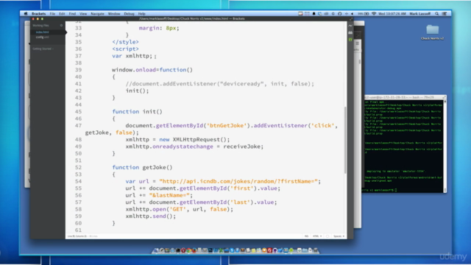Open Chuck Norris v2 desktop folder
The height and width of the screenshot is (265, 471).
432,32
